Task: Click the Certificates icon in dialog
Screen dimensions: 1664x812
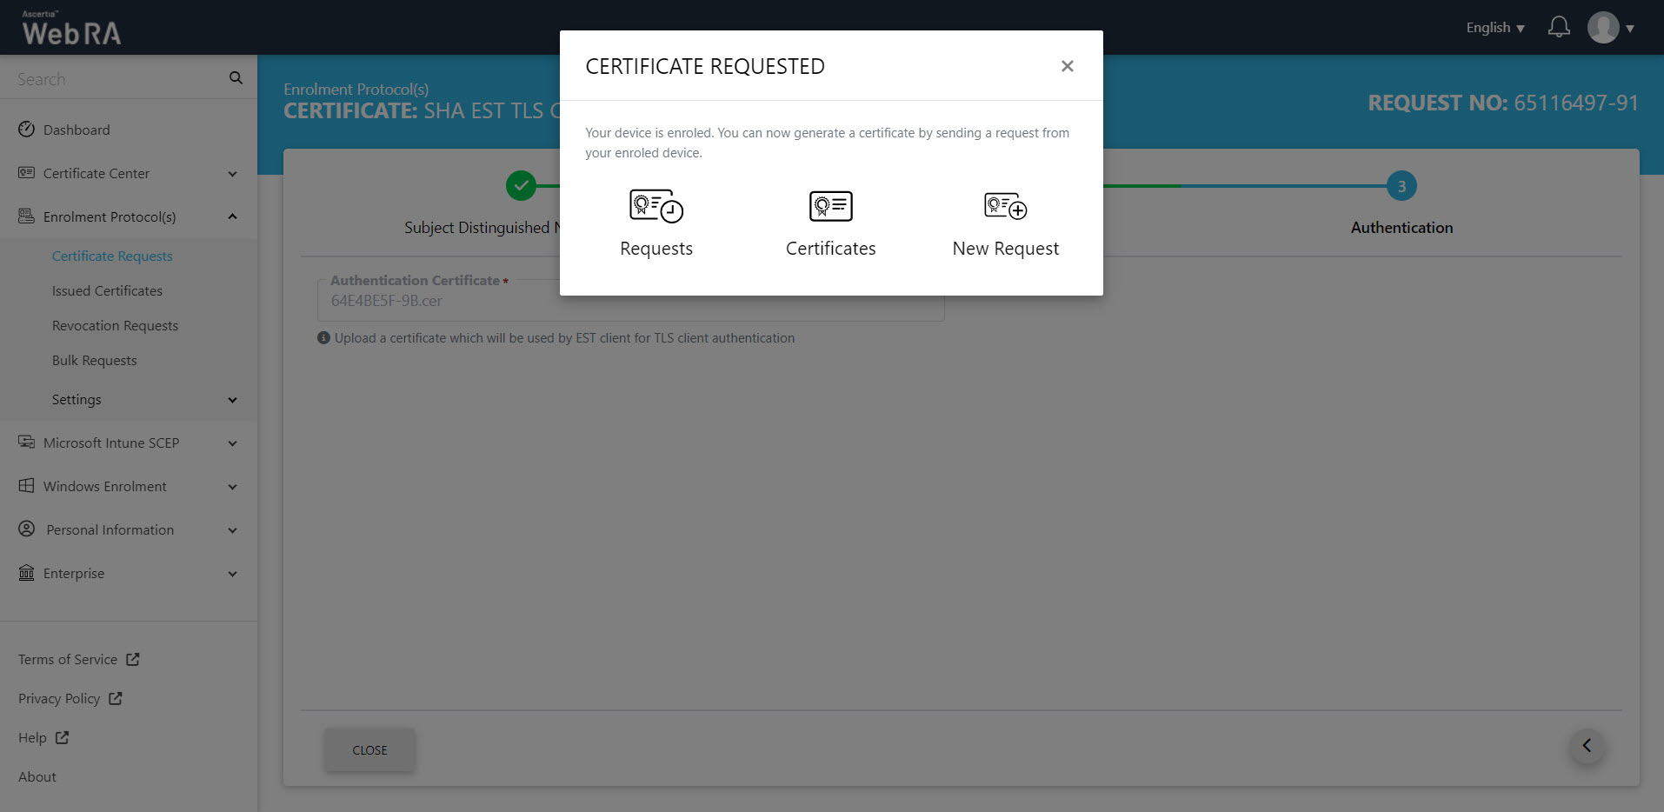Action: (830, 207)
